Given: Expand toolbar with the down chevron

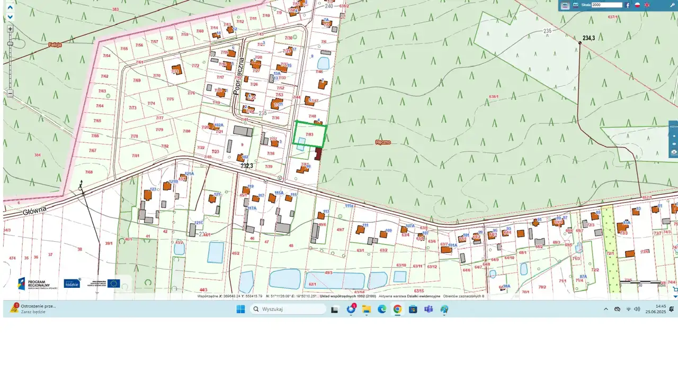Looking at the screenshot, I should (10, 17).
